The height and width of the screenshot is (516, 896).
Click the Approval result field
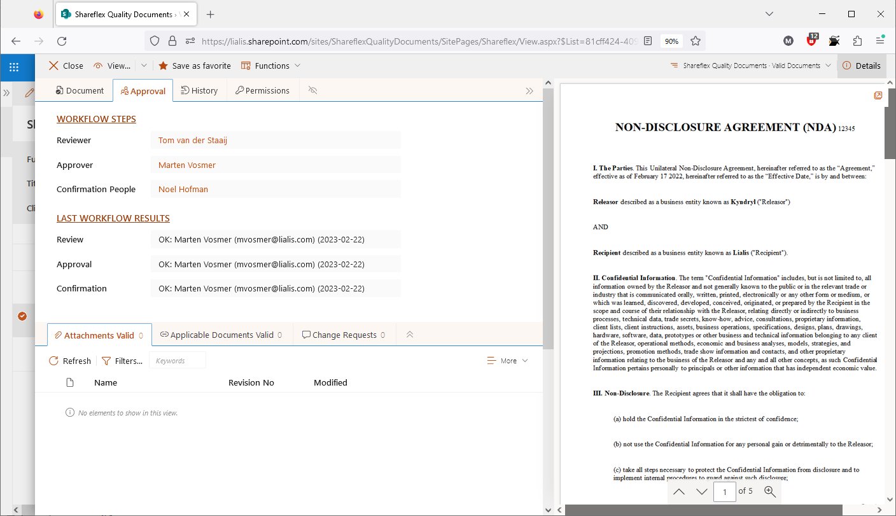click(276, 264)
